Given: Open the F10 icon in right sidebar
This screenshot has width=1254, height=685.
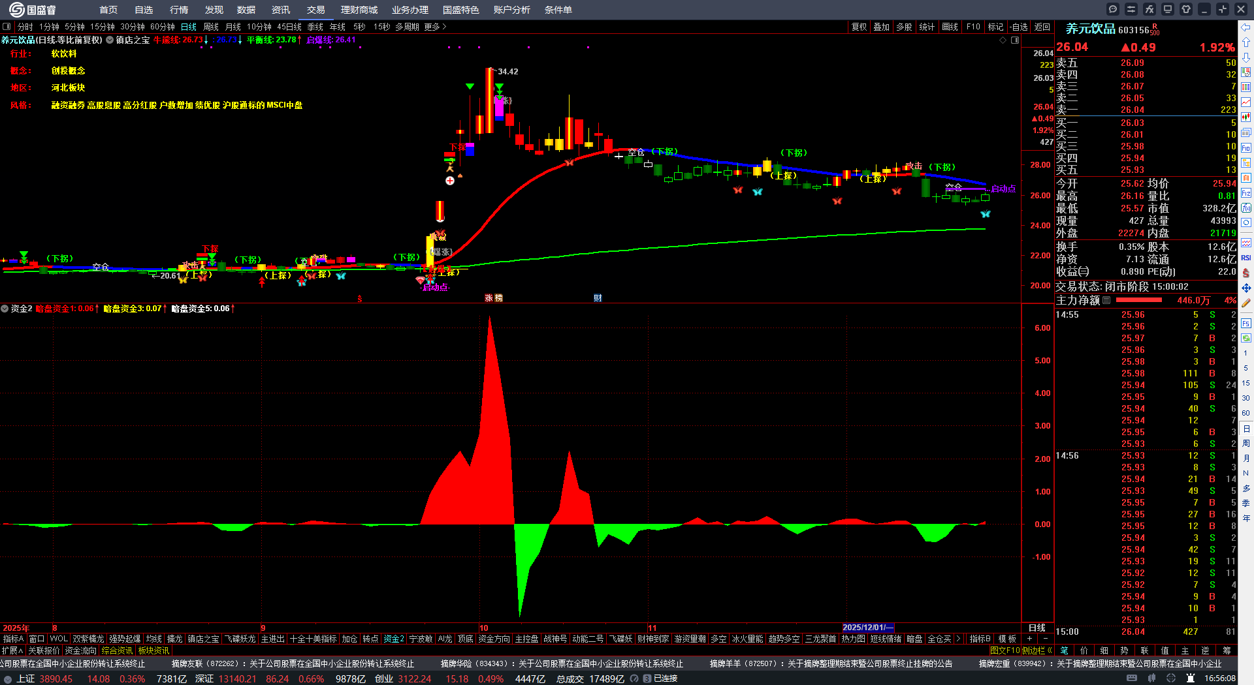Looking at the screenshot, I should coord(1246,148).
